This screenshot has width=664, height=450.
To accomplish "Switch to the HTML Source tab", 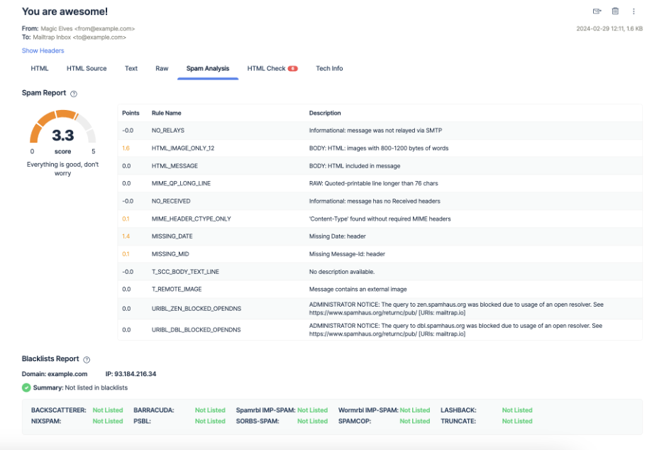I will [85, 68].
